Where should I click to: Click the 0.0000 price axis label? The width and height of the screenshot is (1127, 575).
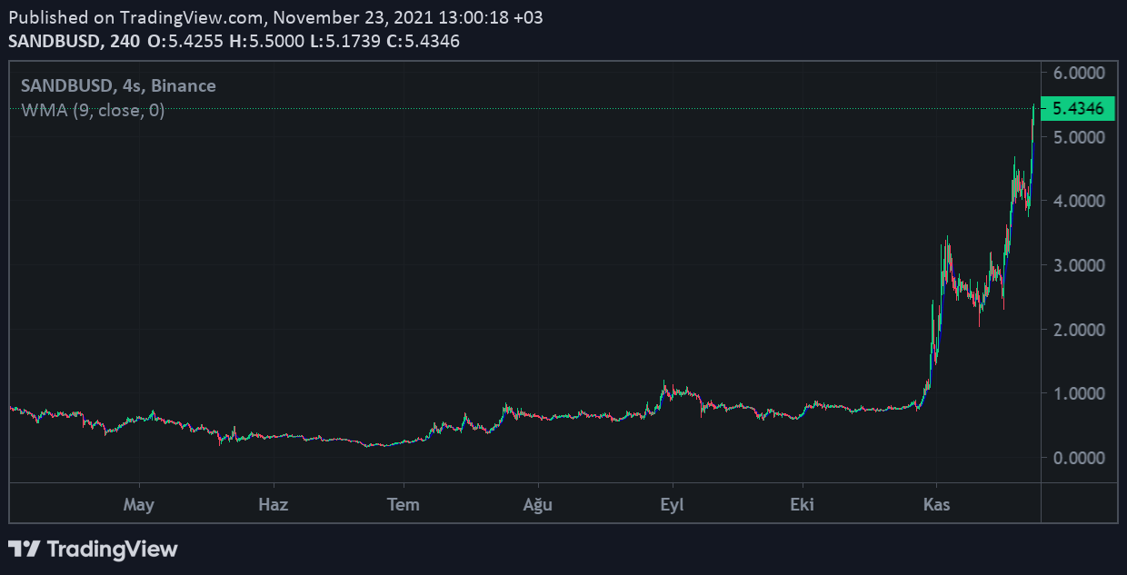(x=1078, y=458)
